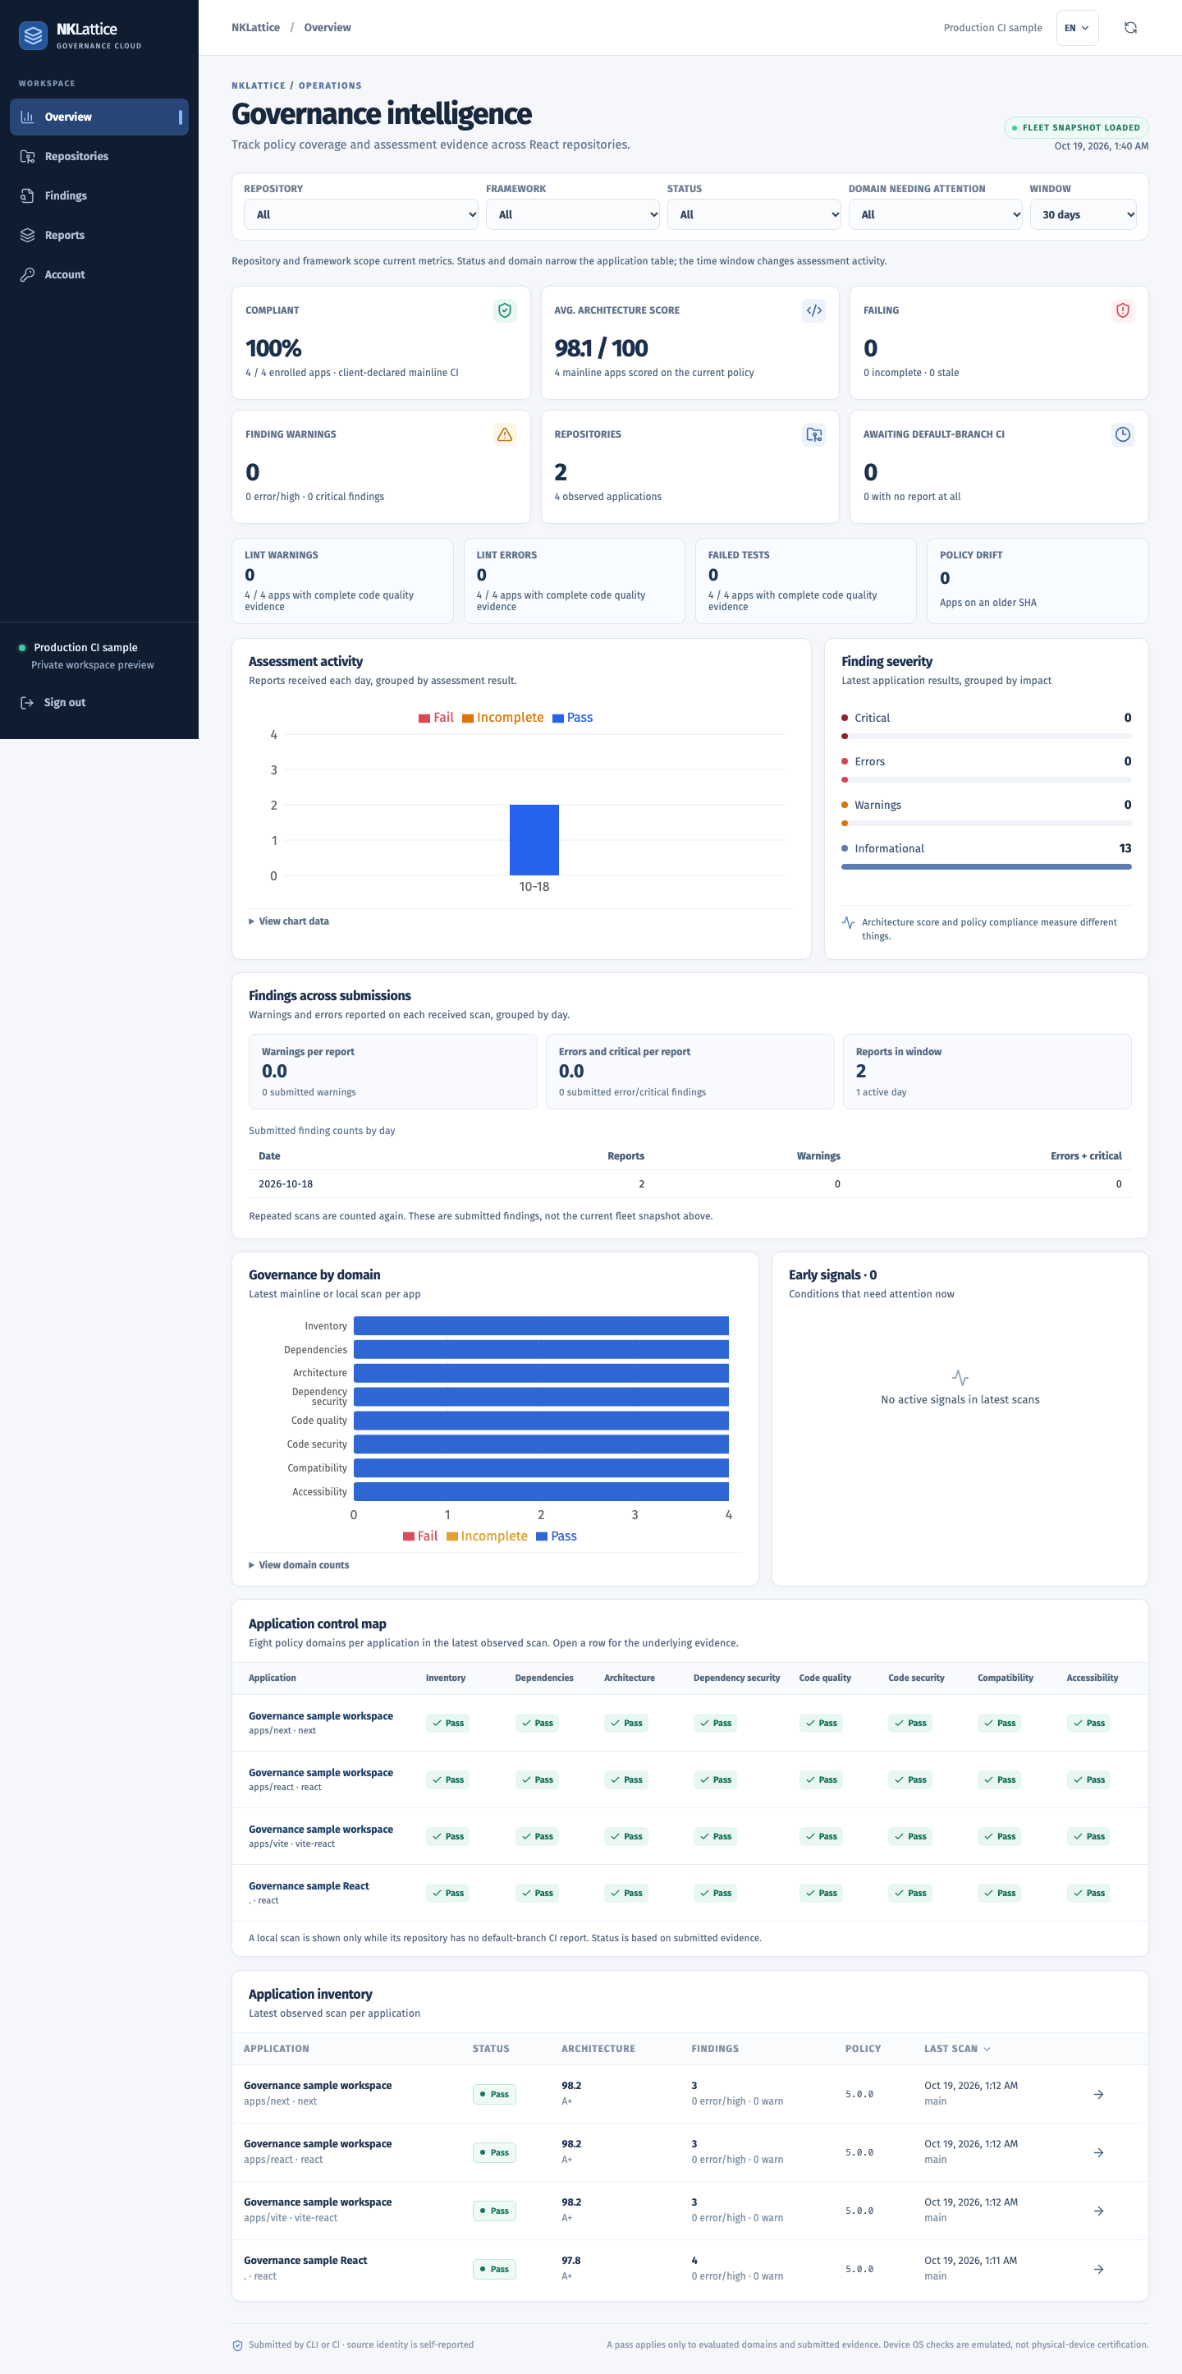This screenshot has height=2374, width=1182.
Task: Click the footer shield icon
Action: pyautogui.click(x=238, y=2345)
